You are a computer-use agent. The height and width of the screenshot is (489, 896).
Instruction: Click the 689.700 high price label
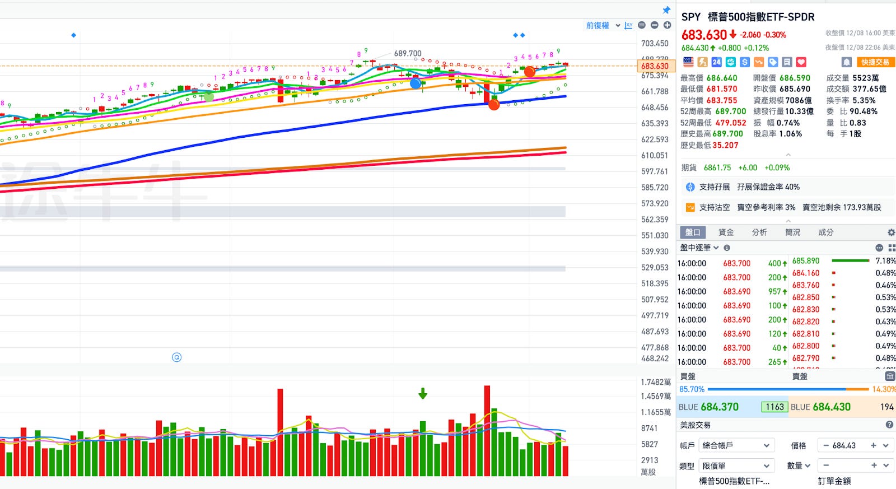click(x=408, y=54)
